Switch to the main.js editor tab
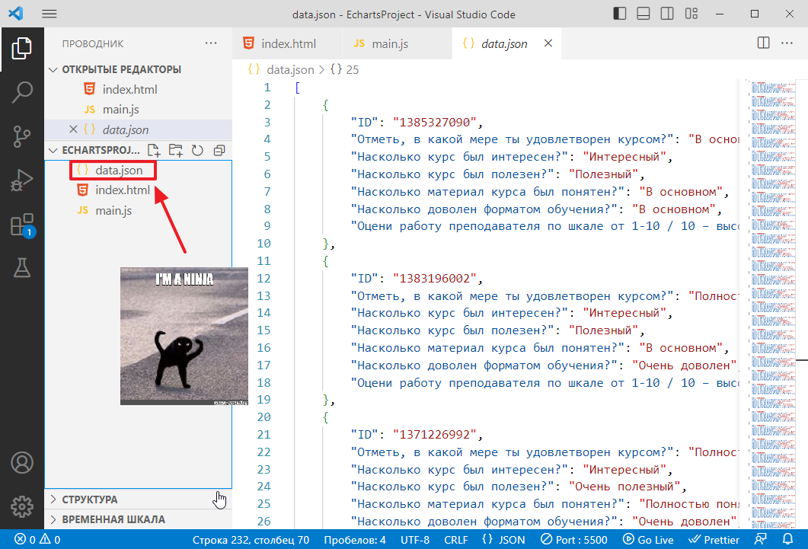The height and width of the screenshot is (549, 808). (x=389, y=43)
